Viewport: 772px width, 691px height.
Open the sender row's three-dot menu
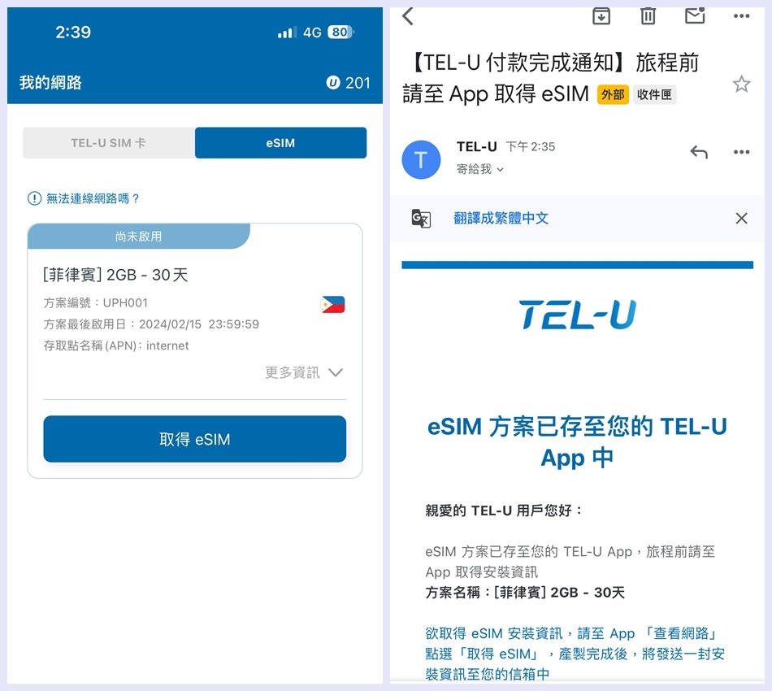(741, 152)
